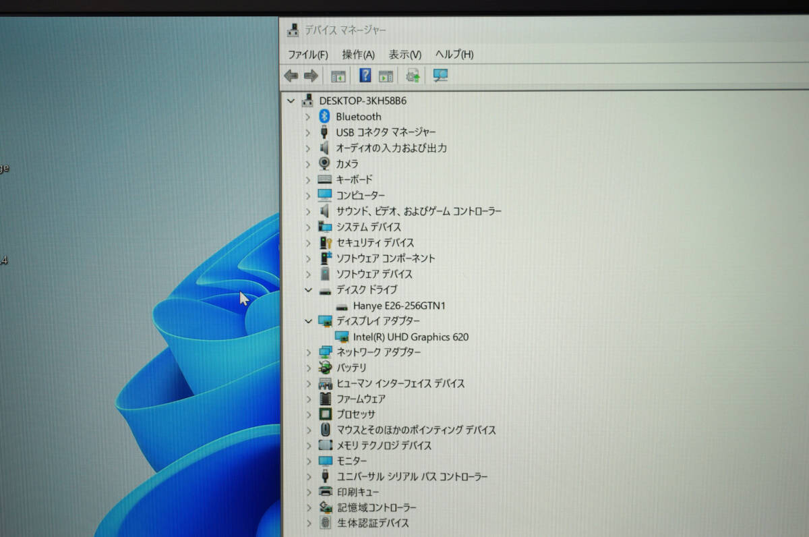Click the Show/Hide action pane icon
Image resolution: width=809 pixels, height=537 pixels.
386,76
